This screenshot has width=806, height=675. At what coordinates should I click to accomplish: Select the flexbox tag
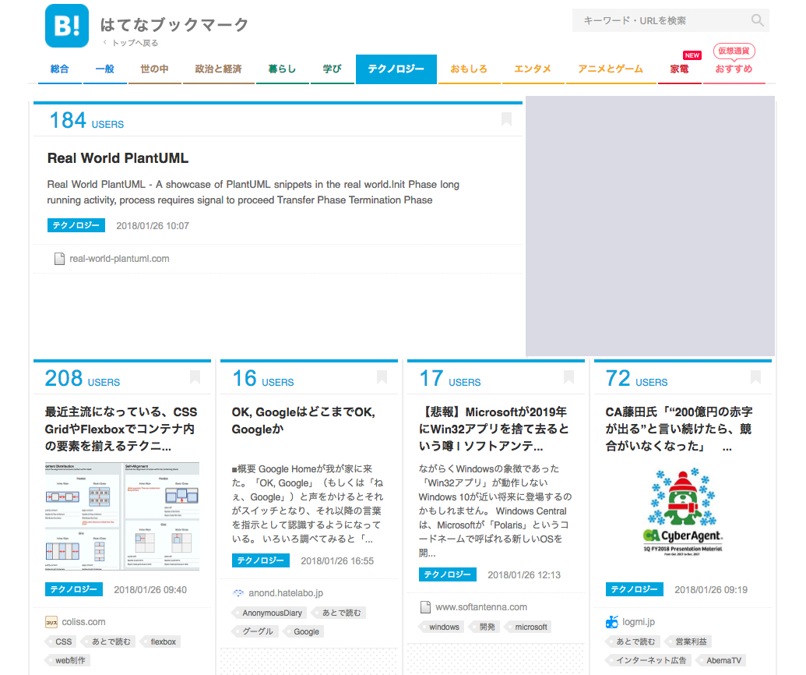pyautogui.click(x=161, y=641)
